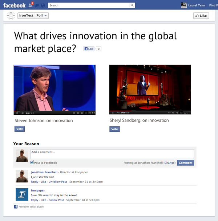Reply to Jonathan Franchell's comment

tap(35, 182)
